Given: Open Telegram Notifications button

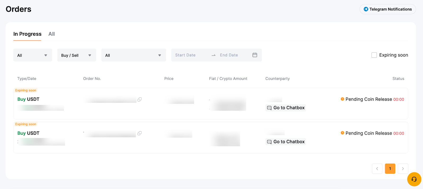Looking at the screenshot, I should [388, 9].
